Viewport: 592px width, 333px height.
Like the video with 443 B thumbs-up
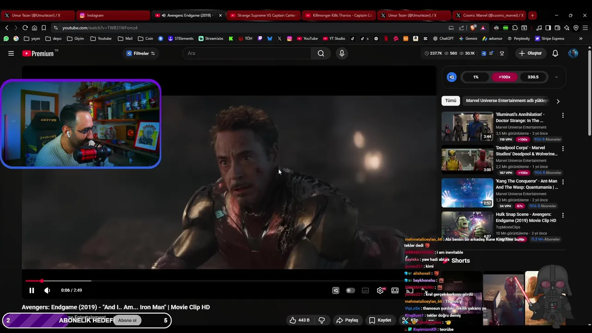tap(299, 320)
